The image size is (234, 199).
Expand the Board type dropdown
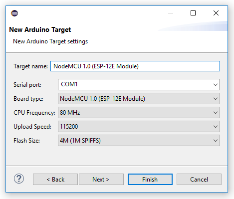(139, 99)
